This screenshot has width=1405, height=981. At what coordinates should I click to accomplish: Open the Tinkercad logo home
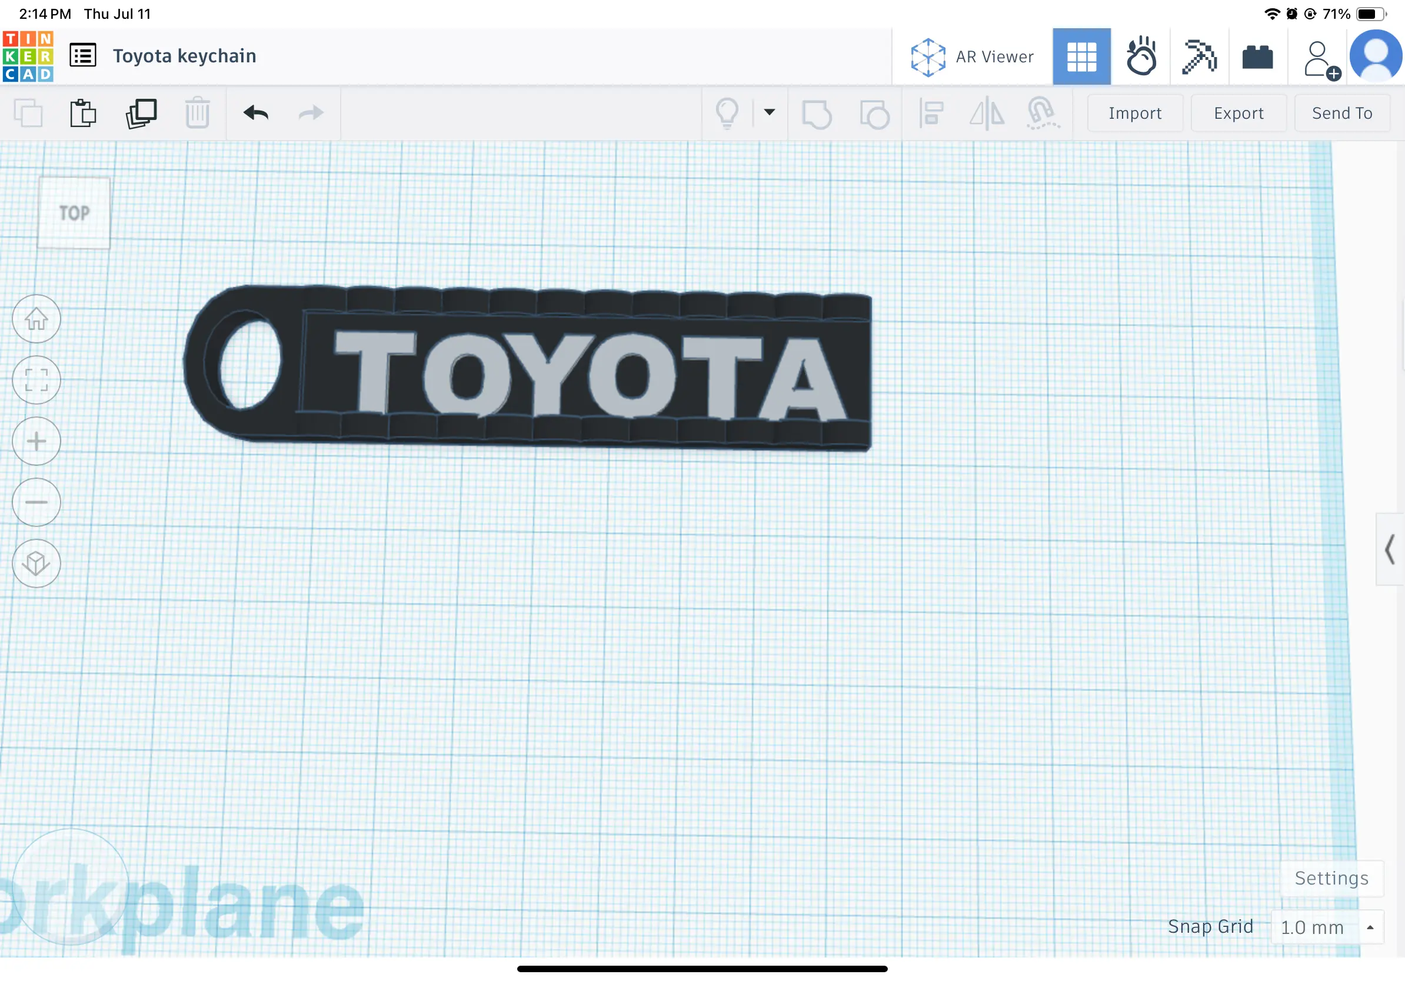coord(28,56)
